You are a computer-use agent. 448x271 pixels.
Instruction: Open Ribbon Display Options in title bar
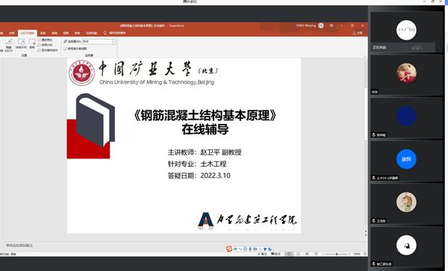[x=332, y=25]
